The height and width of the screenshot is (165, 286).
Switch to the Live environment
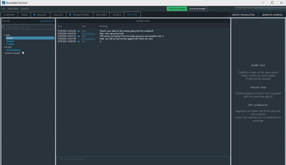(197, 9)
